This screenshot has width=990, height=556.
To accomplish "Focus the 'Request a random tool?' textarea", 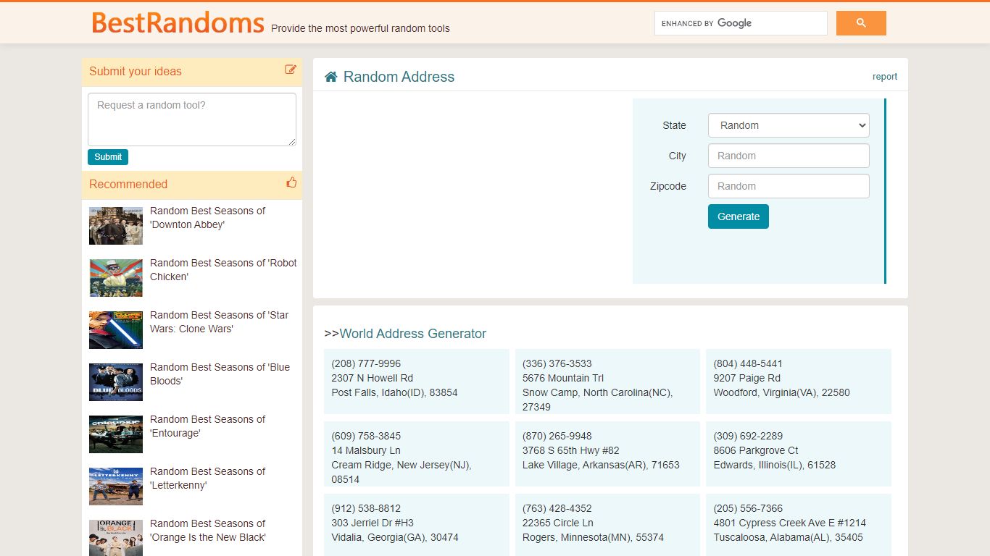I will click(192, 119).
